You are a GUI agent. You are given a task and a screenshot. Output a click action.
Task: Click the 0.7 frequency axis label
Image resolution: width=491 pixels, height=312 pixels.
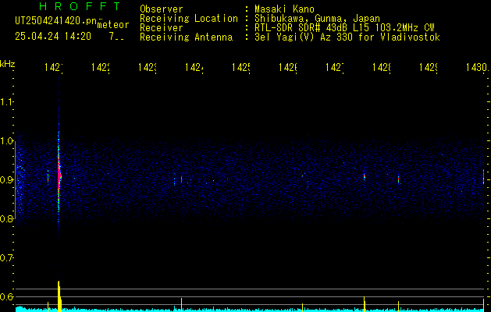[x=6, y=258]
